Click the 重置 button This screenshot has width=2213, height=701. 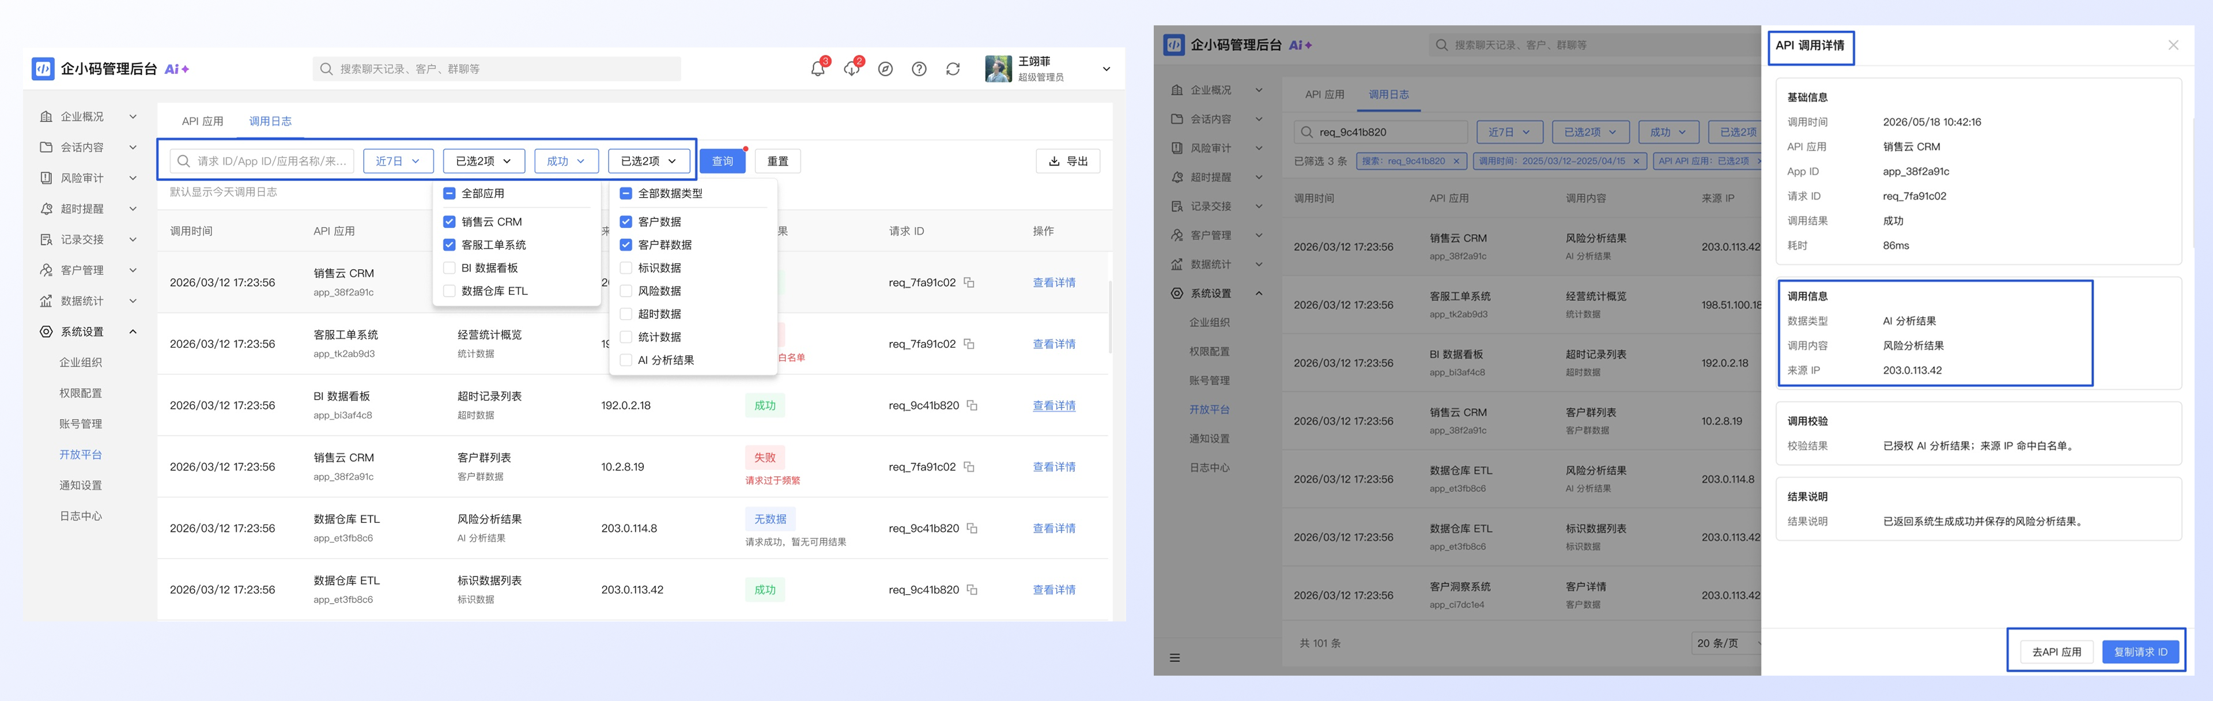point(777,161)
